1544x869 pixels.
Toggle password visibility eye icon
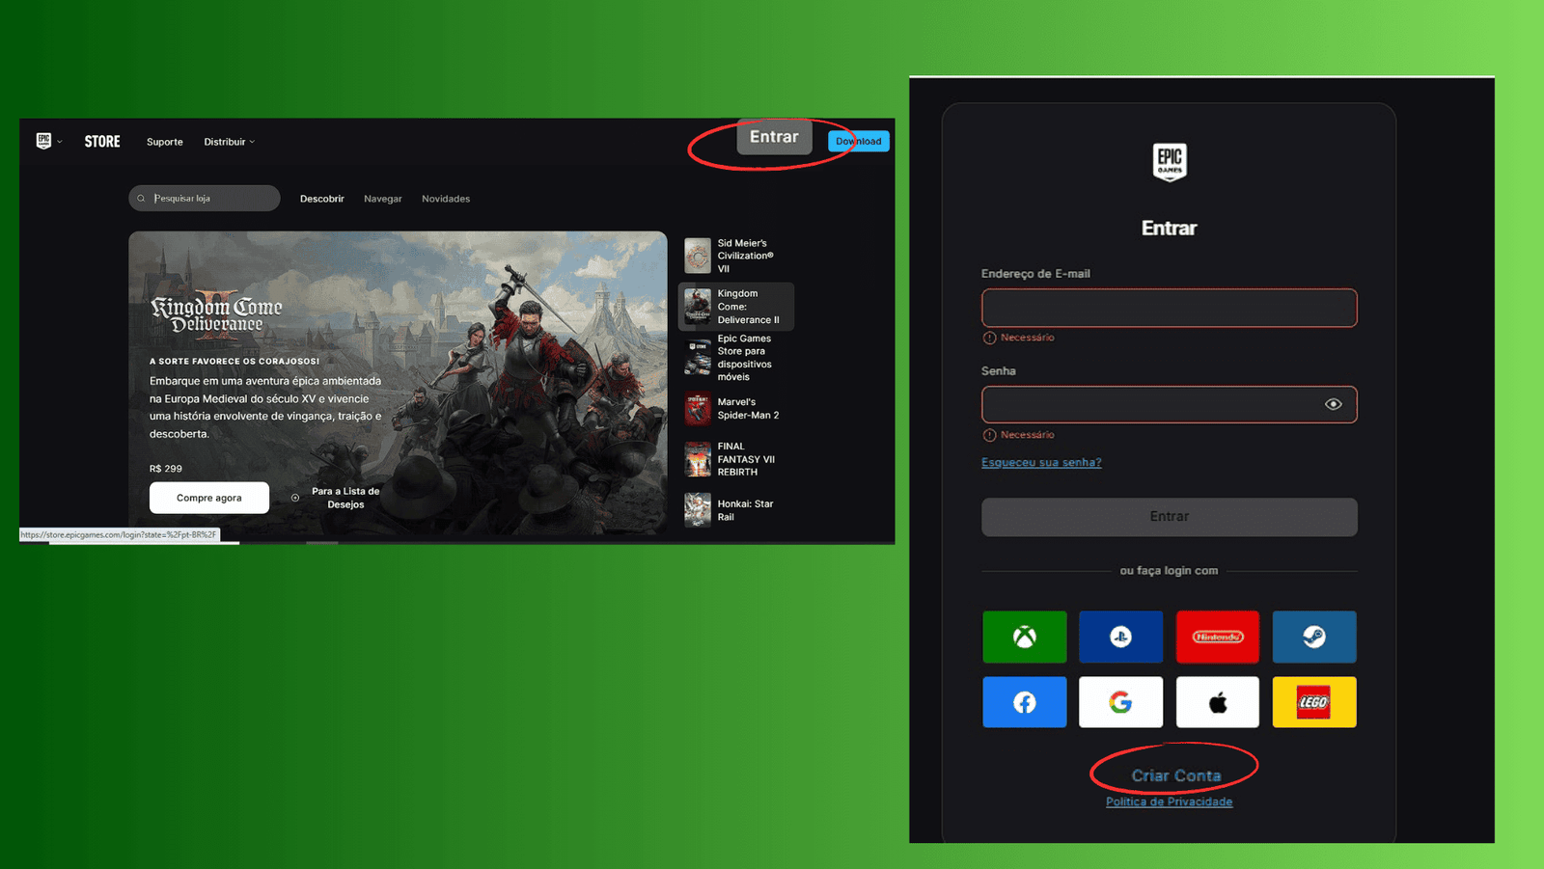click(x=1333, y=404)
